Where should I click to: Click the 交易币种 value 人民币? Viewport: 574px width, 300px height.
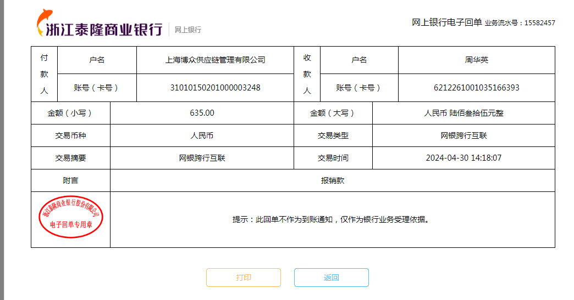(202, 135)
